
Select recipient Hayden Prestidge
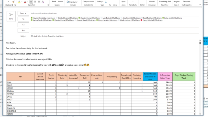(44, 18)
